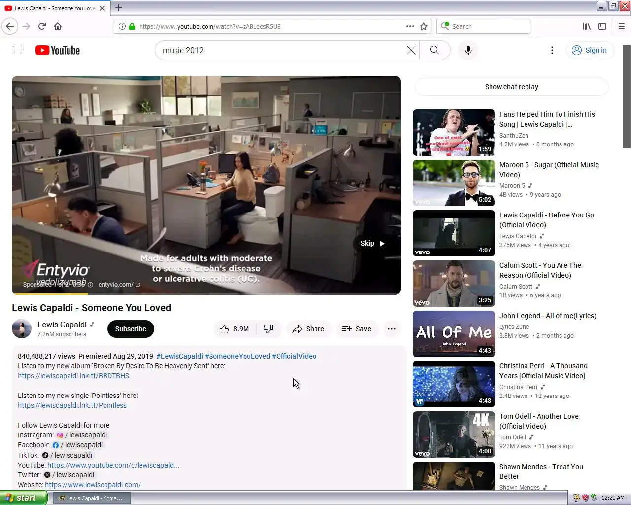Open Instagram lewiscapaldi link
Image resolution: width=631 pixels, height=505 pixels.
(82, 435)
